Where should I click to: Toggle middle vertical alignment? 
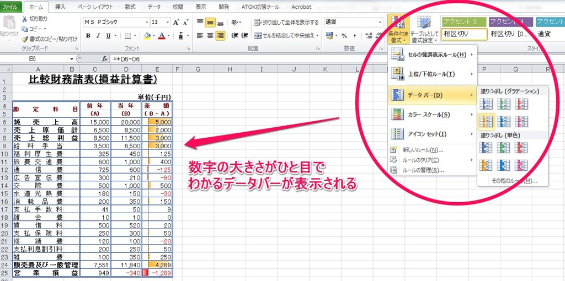pos(210,23)
